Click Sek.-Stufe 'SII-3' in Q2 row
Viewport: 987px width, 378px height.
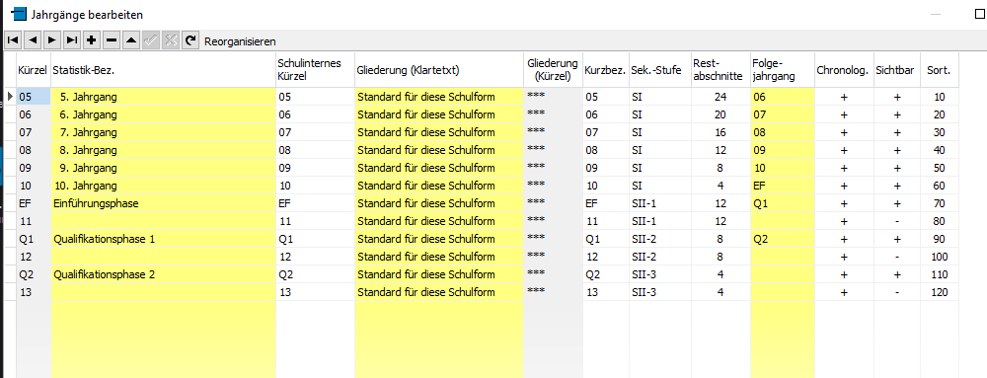coord(659,274)
